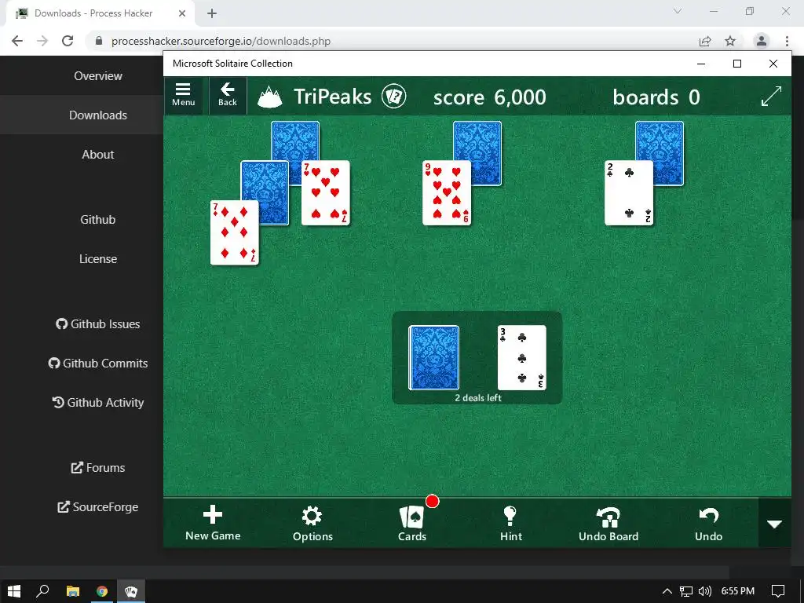Open Github Issues link
The image size is (804, 603).
pyautogui.click(x=98, y=324)
